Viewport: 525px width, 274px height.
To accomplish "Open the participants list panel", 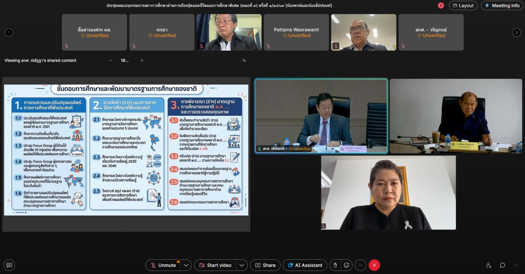I will [x=489, y=265].
